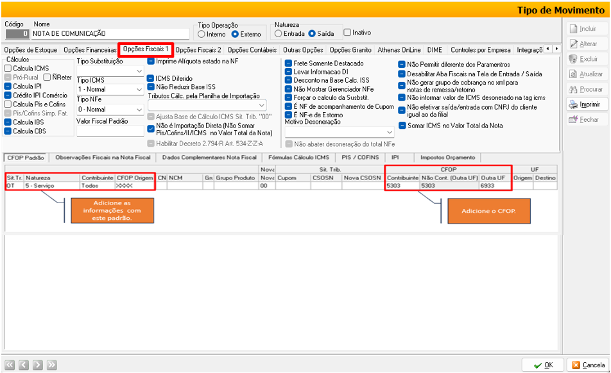Go to previous record arrow
The height and width of the screenshot is (373, 611).
pyautogui.click(x=24, y=365)
